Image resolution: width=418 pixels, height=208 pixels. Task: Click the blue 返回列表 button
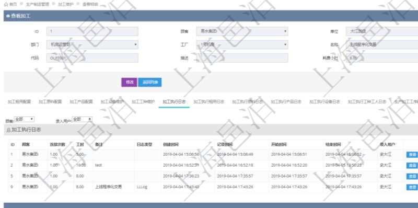pos(150,83)
